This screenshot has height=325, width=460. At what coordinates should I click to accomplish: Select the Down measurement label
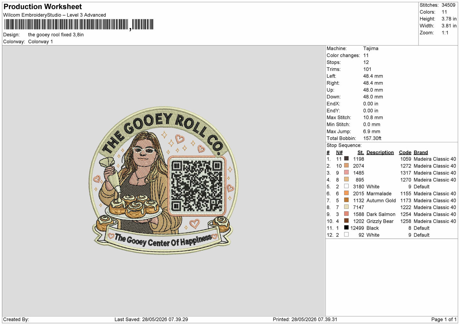click(334, 97)
